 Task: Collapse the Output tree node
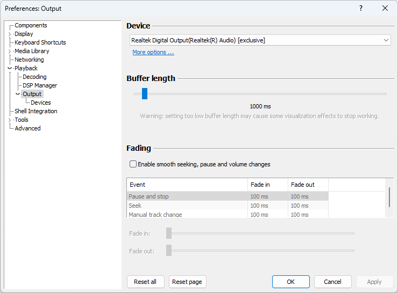tap(18, 94)
